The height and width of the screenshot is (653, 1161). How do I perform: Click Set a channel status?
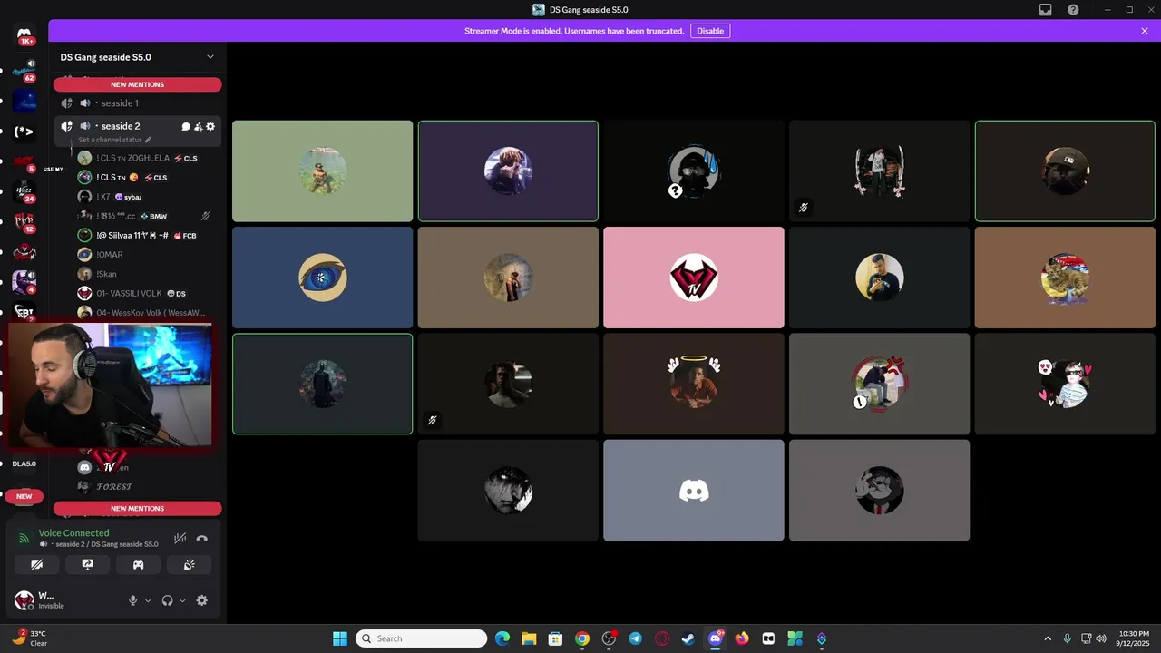coord(110,140)
